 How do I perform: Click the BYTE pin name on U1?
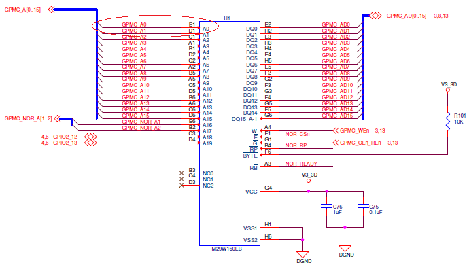click(x=250, y=156)
